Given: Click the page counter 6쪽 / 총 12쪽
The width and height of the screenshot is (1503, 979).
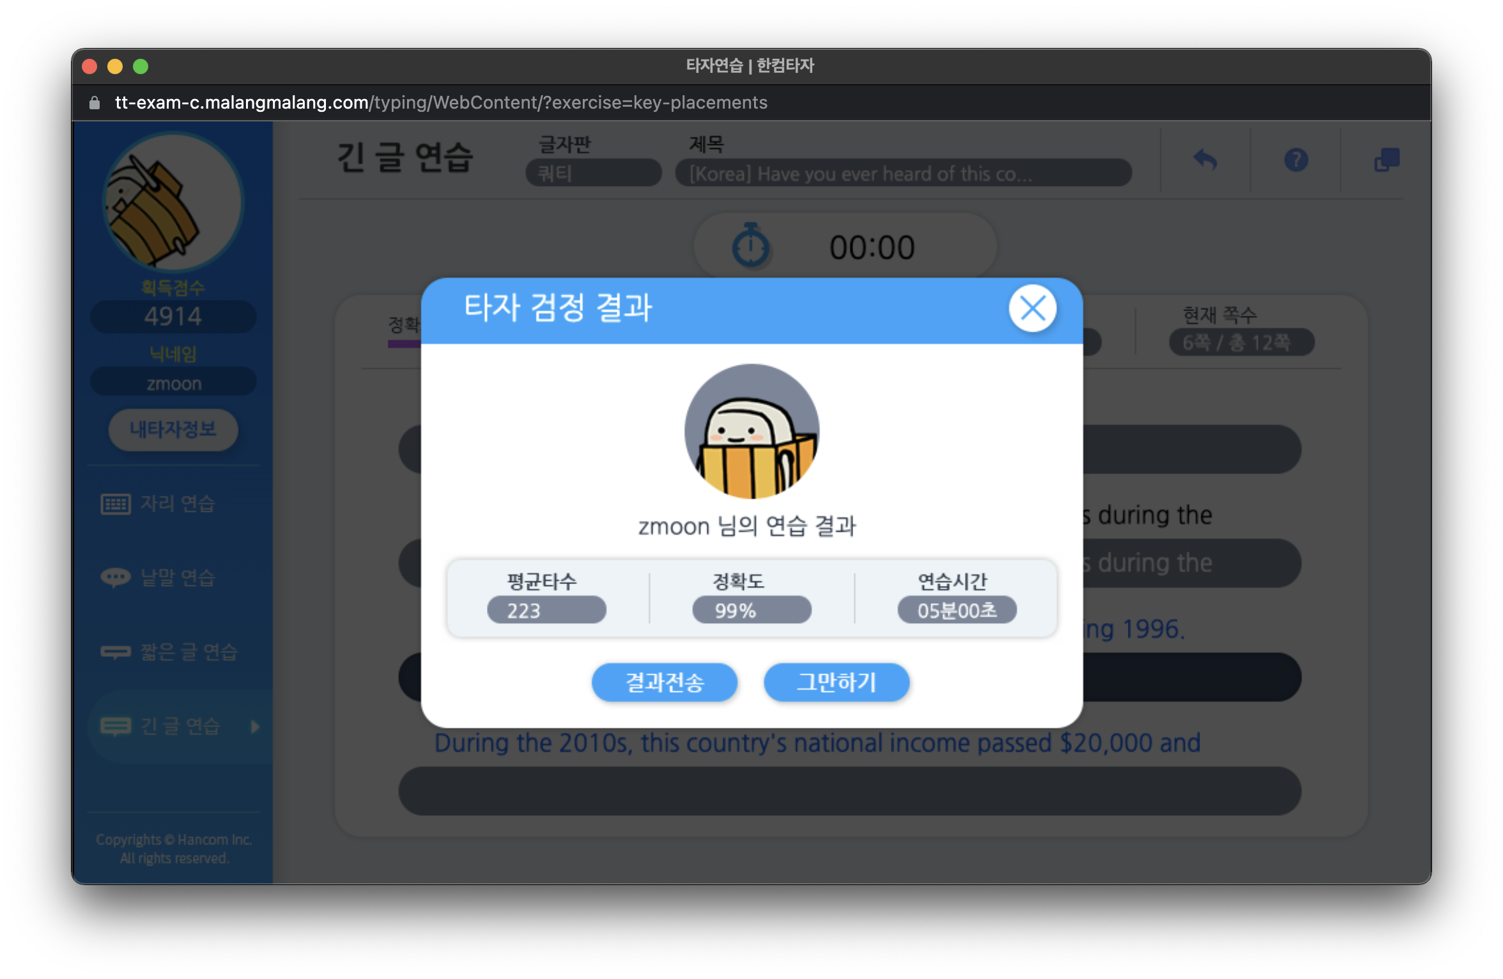Looking at the screenshot, I should [1241, 343].
